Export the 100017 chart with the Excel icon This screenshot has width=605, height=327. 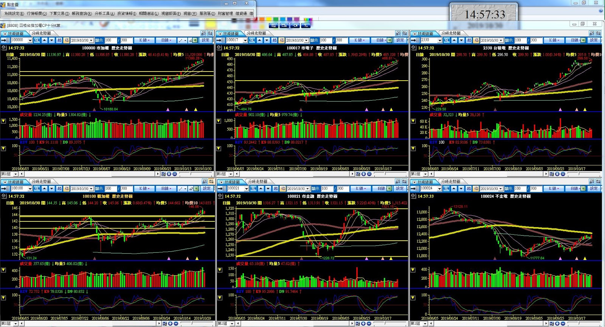pos(390,40)
